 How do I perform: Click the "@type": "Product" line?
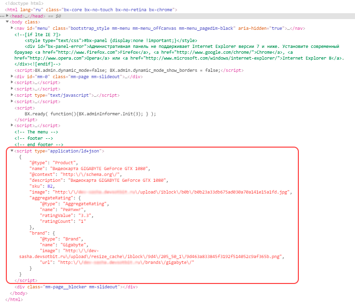pos(54,163)
